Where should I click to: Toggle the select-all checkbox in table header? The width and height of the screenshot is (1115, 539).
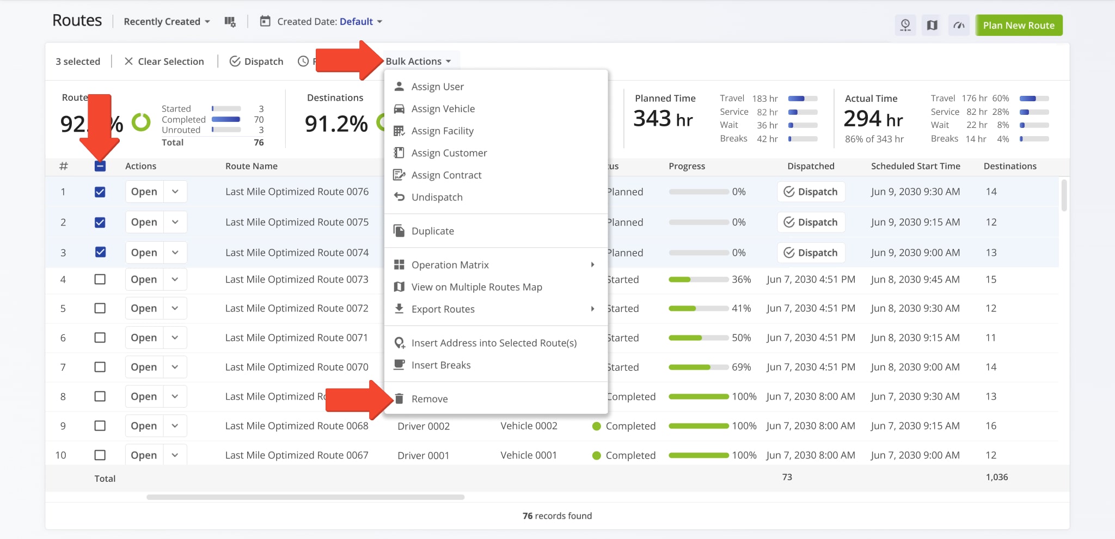[100, 166]
